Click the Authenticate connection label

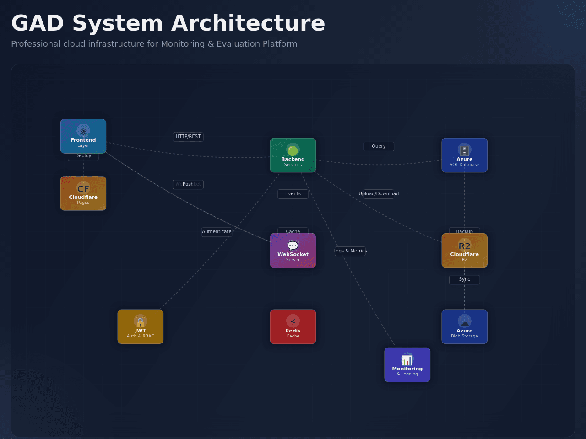tap(217, 232)
